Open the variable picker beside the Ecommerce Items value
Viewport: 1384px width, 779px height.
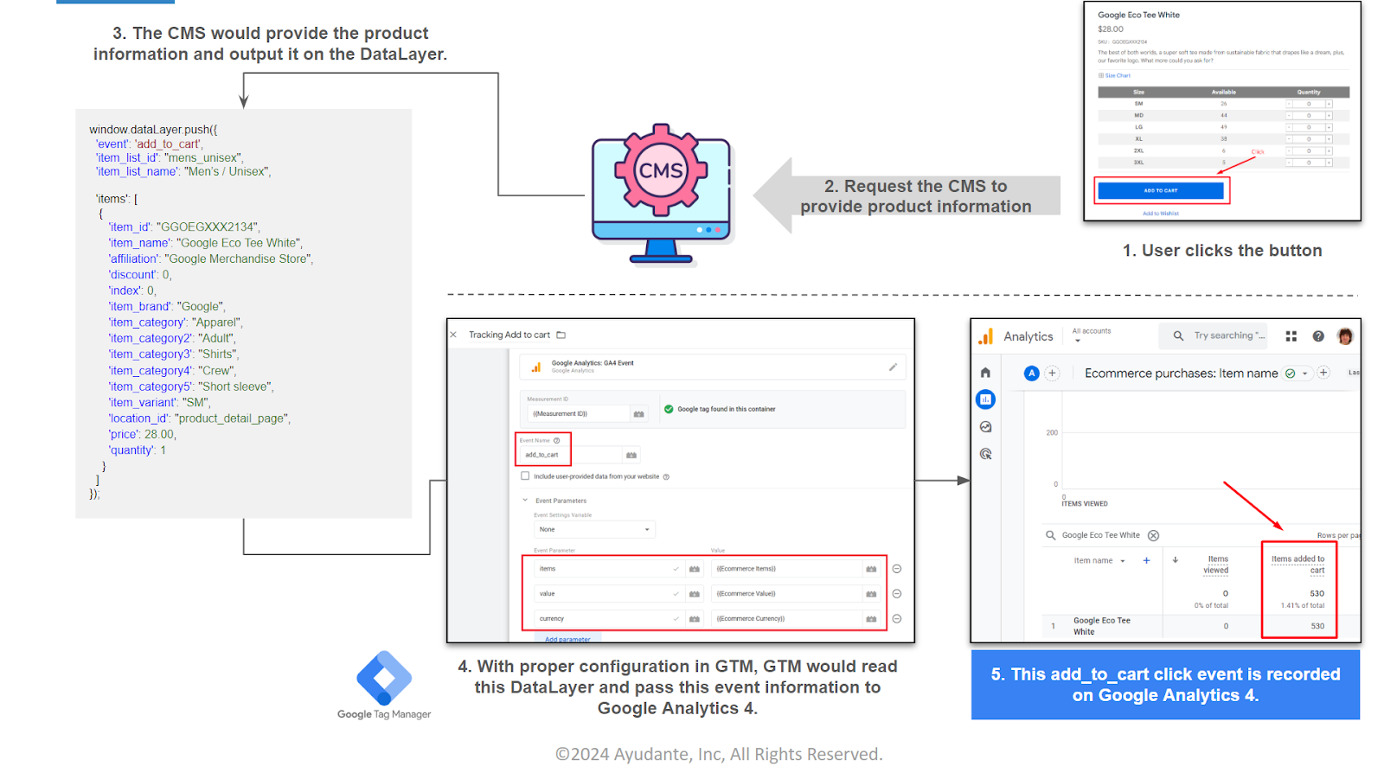[871, 569]
